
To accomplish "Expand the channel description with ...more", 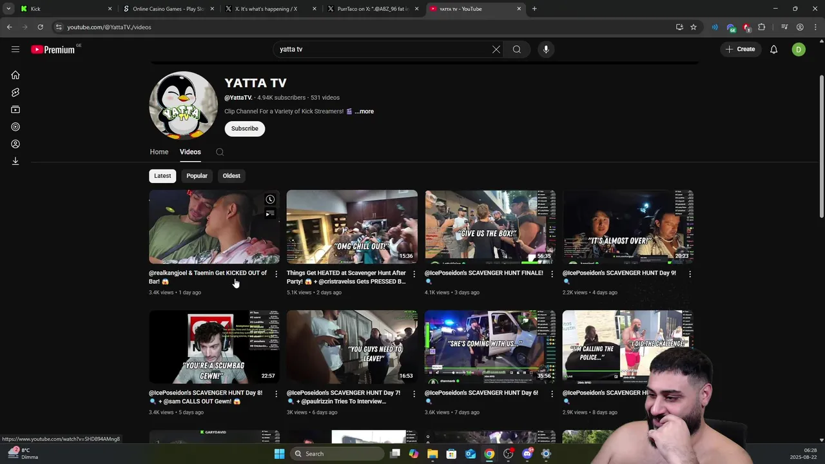I will 364,111.
